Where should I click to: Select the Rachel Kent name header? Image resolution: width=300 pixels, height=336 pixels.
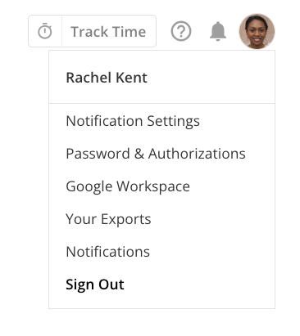pyautogui.click(x=107, y=78)
